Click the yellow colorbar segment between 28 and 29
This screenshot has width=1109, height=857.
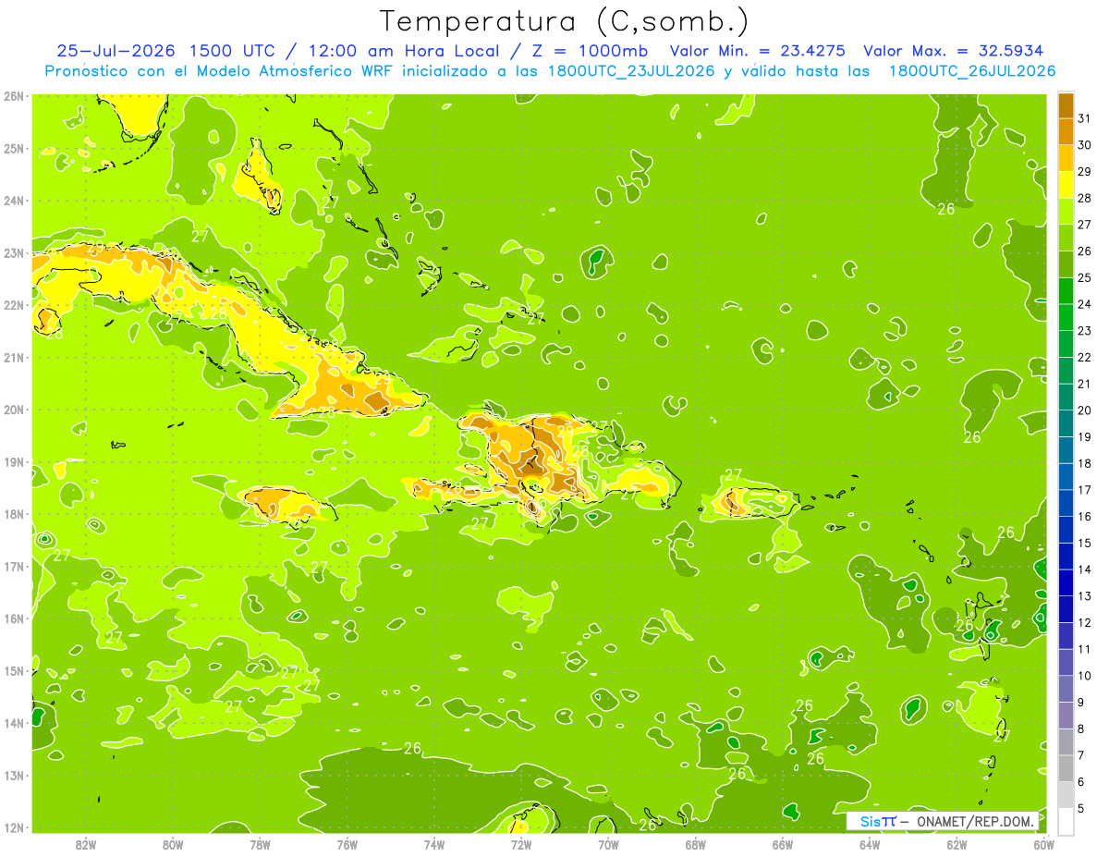coord(1066,186)
